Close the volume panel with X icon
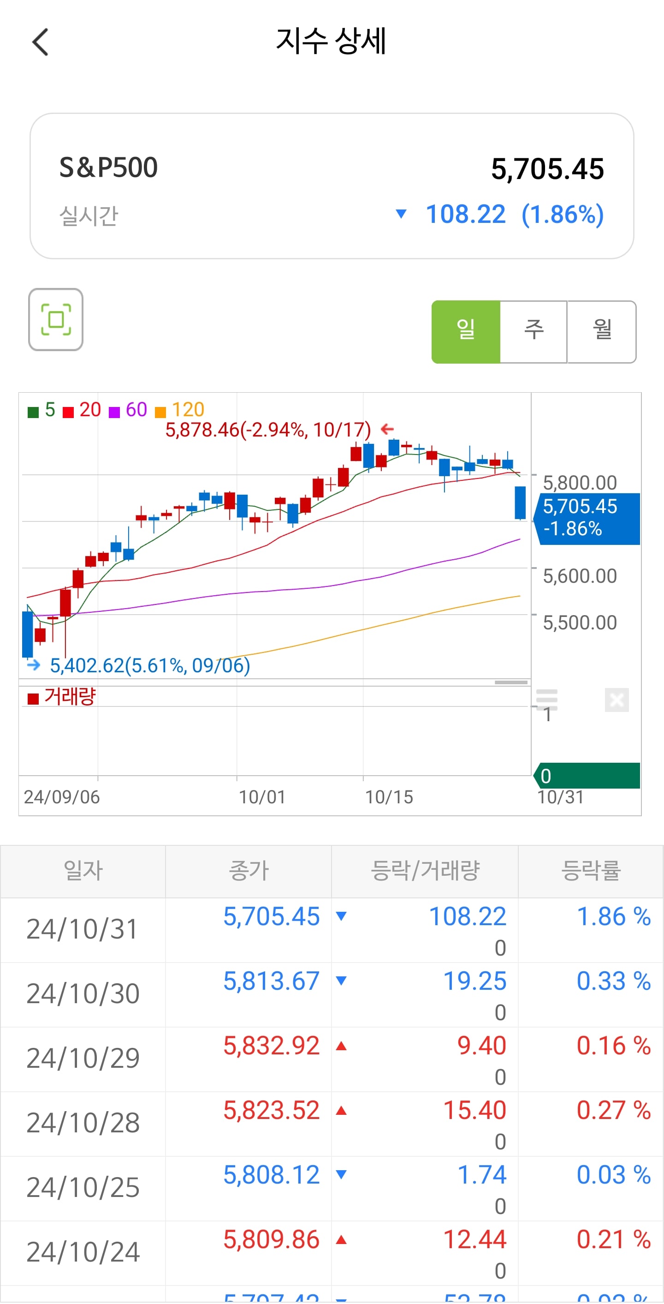The image size is (664, 1304). coord(617,700)
